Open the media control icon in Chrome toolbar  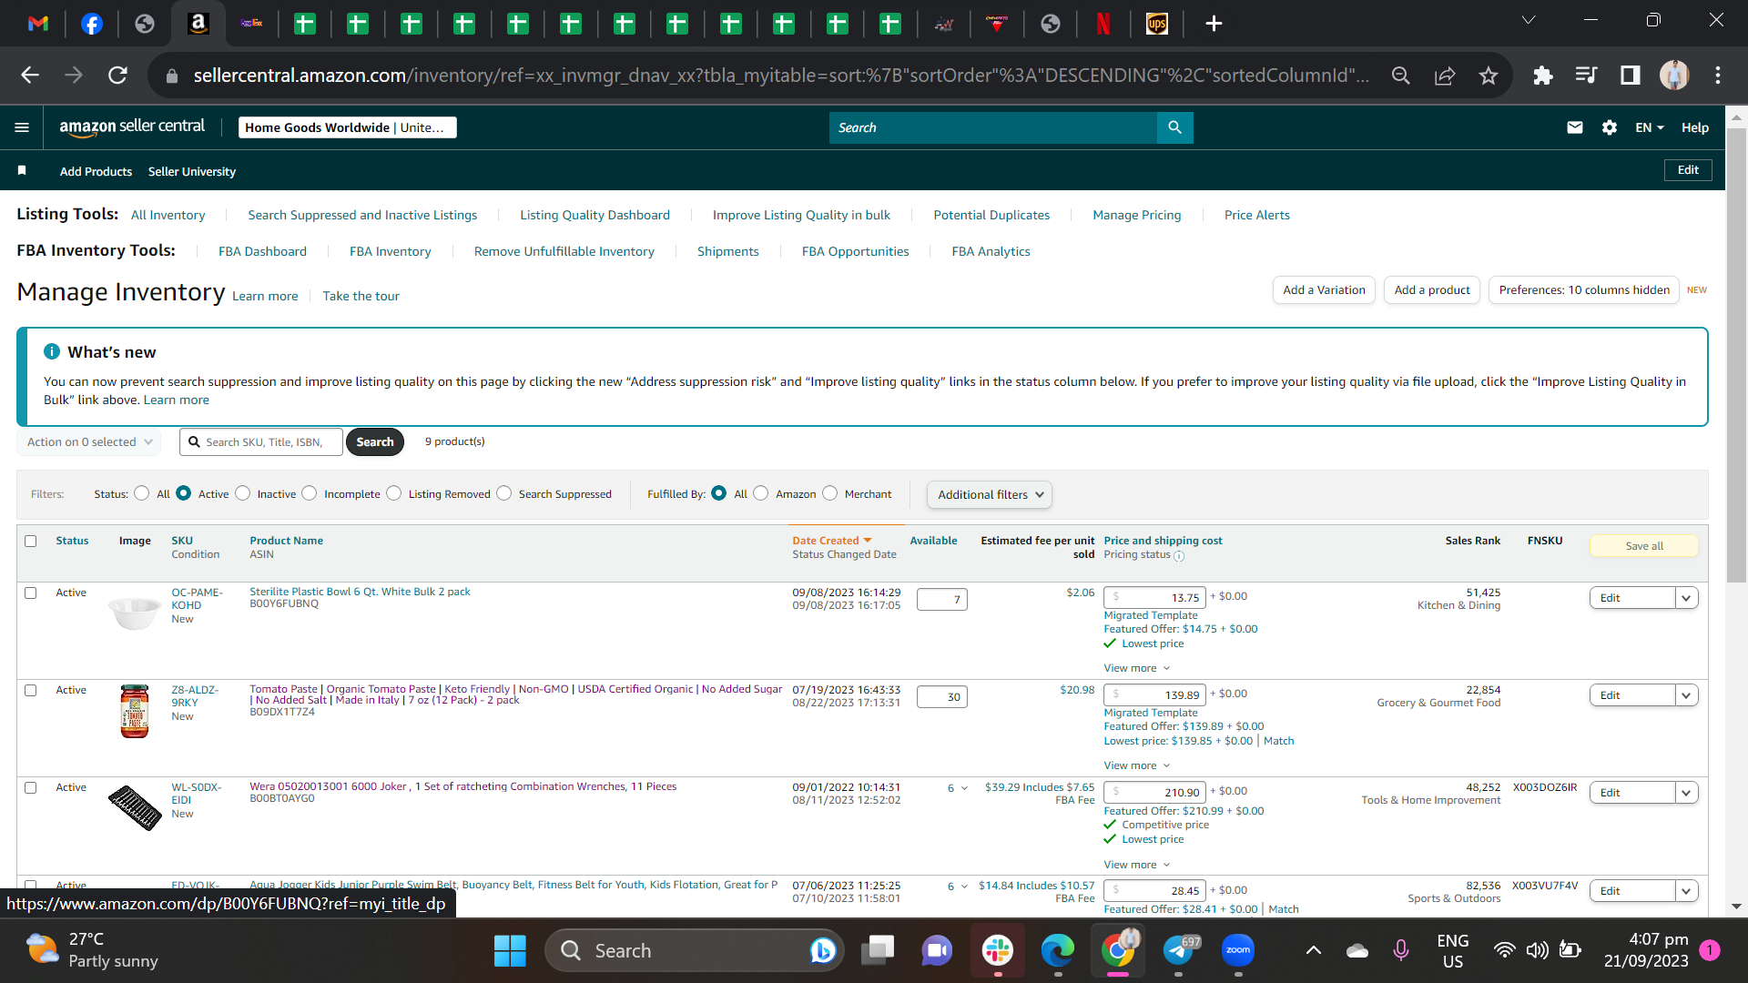click(x=1586, y=76)
